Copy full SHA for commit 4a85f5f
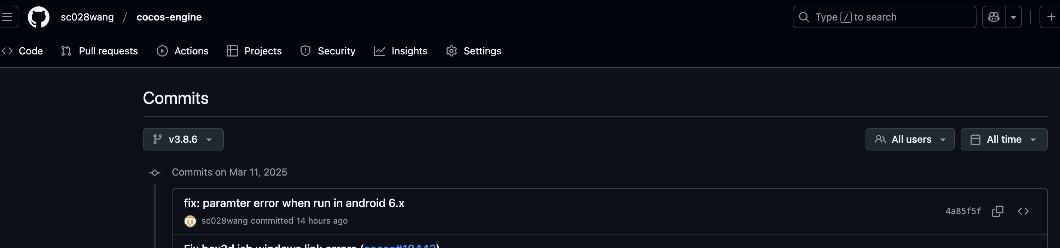 (997, 211)
